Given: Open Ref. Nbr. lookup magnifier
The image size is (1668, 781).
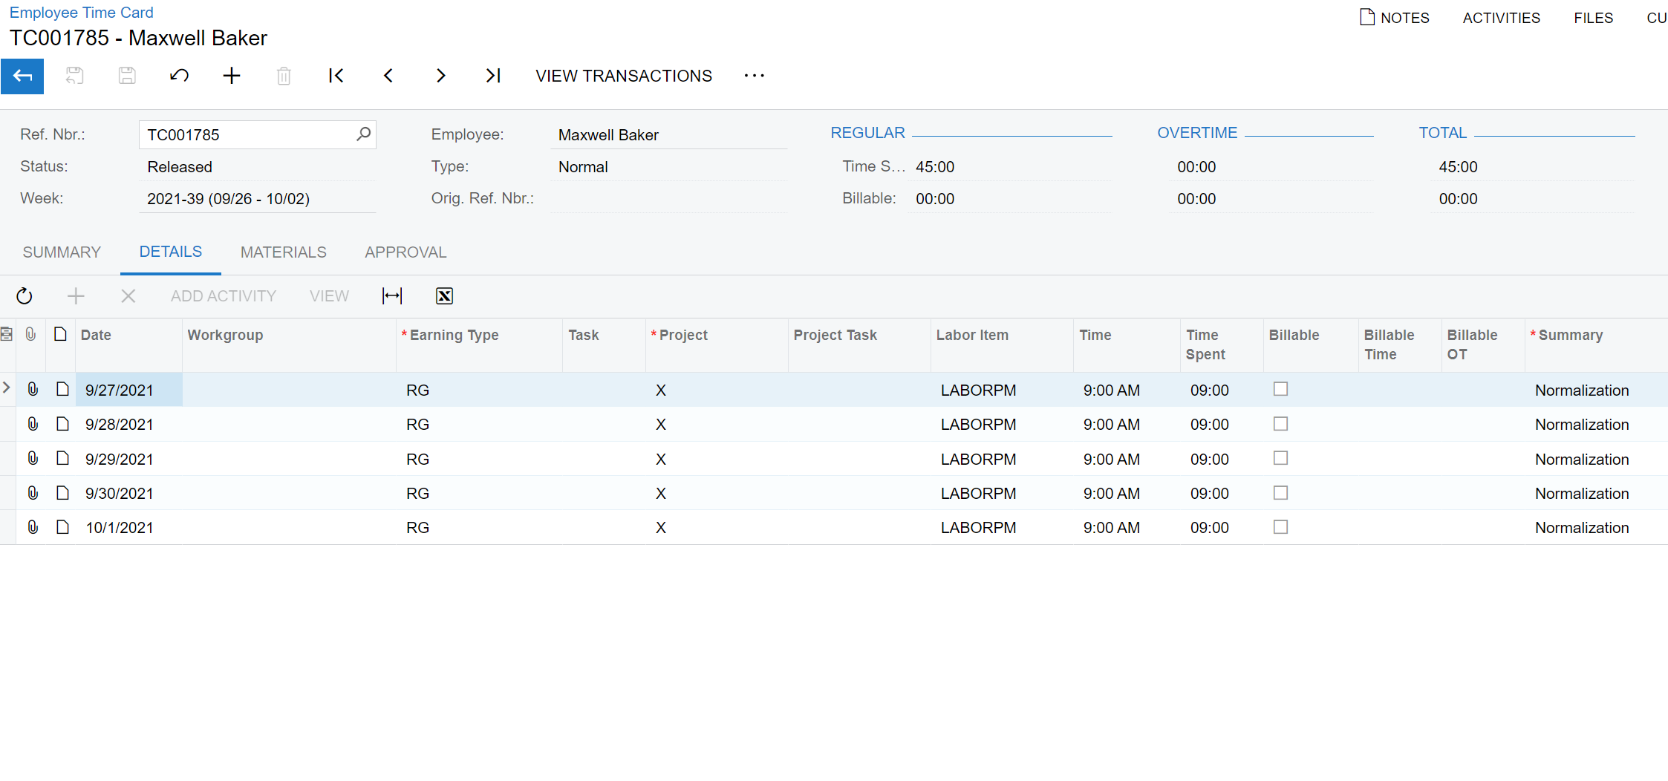Looking at the screenshot, I should [x=363, y=134].
